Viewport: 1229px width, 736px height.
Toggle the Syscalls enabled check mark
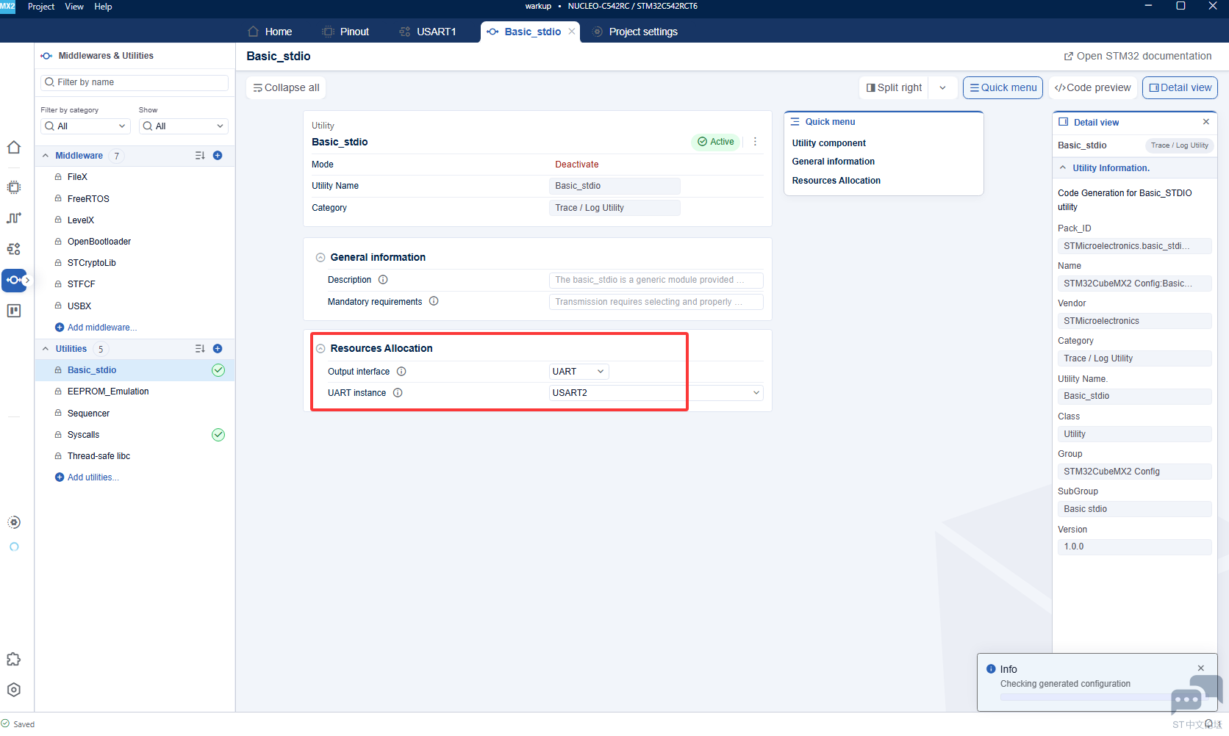pyautogui.click(x=218, y=435)
